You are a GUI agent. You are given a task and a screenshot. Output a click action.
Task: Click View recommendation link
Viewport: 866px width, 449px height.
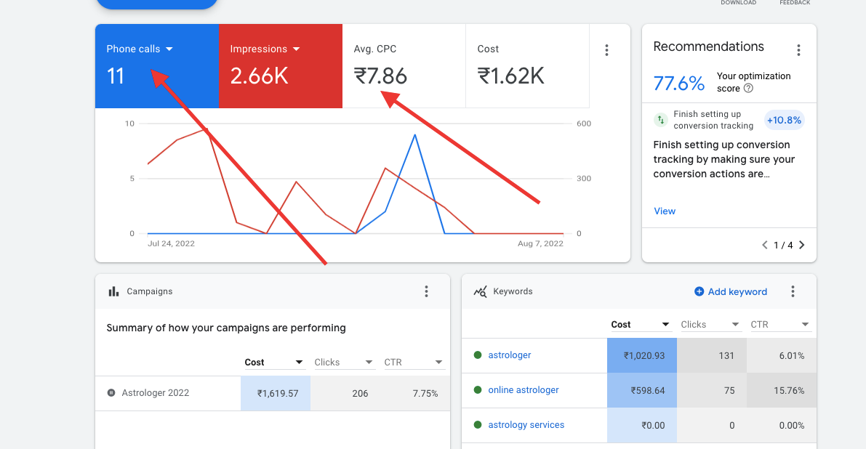[x=665, y=211]
